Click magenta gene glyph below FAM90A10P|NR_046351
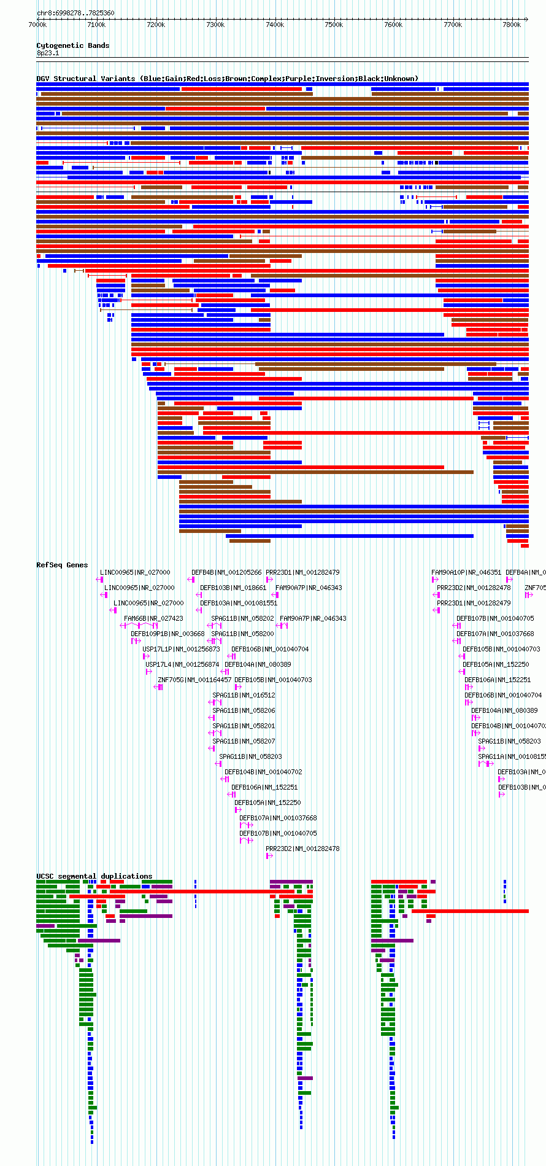This screenshot has height=1166, width=546. 435,580
